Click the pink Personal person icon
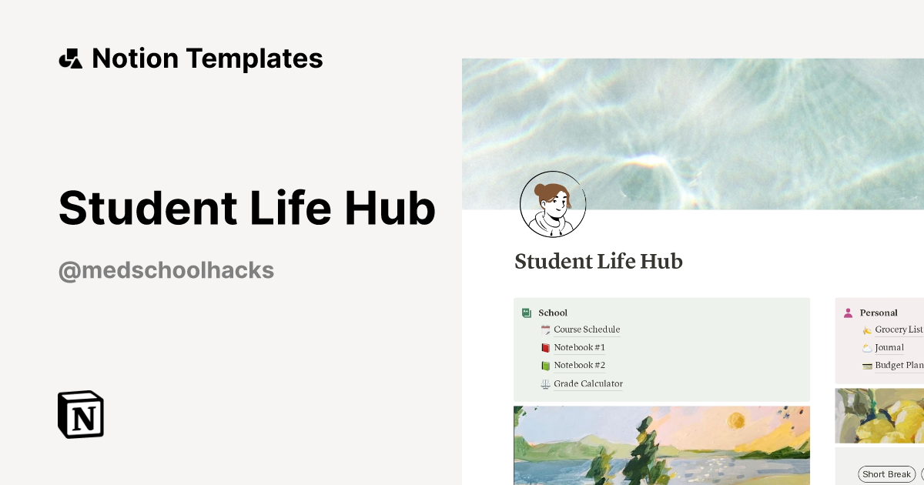This screenshot has width=924, height=485. 849,313
